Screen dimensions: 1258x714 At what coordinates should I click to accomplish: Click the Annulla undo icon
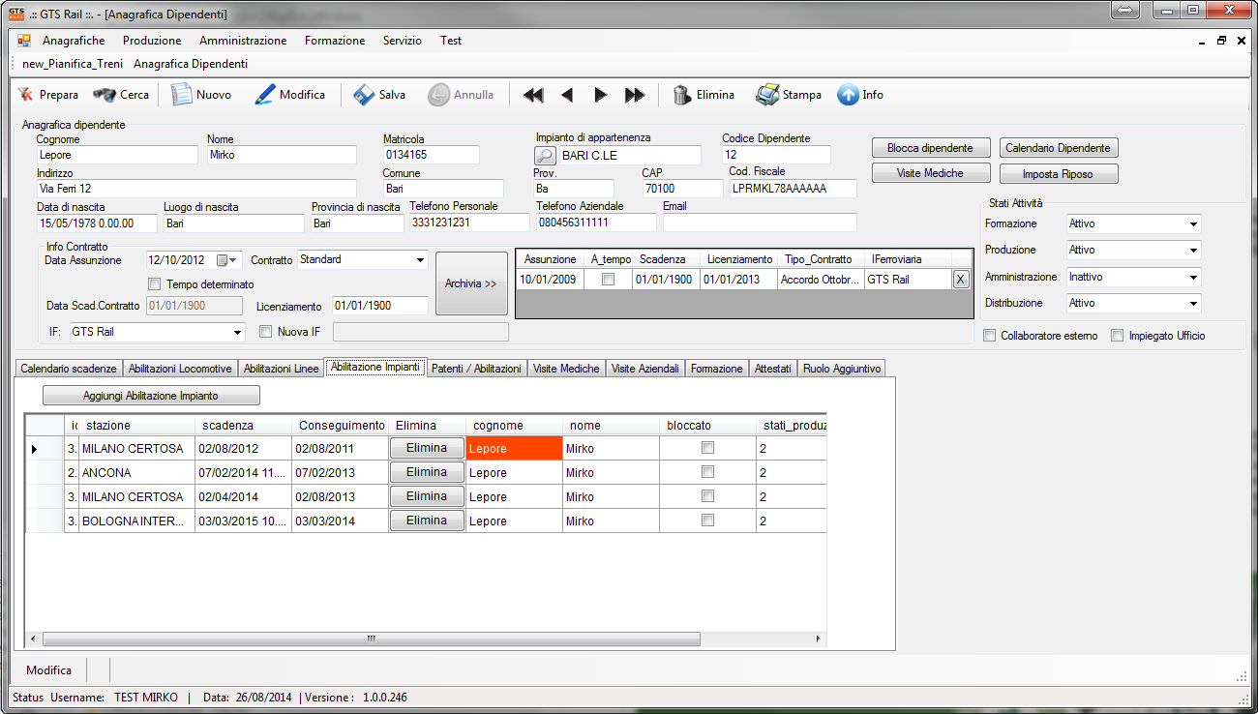438,95
